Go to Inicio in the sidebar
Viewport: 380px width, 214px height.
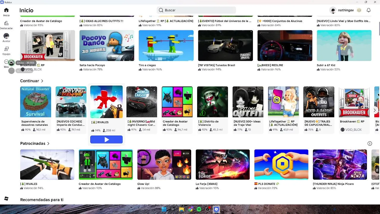pyautogui.click(x=6, y=12)
